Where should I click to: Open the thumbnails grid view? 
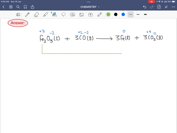11,7
